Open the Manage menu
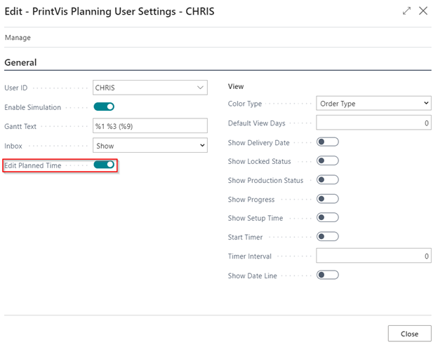This screenshot has height=349, width=438. tap(18, 38)
